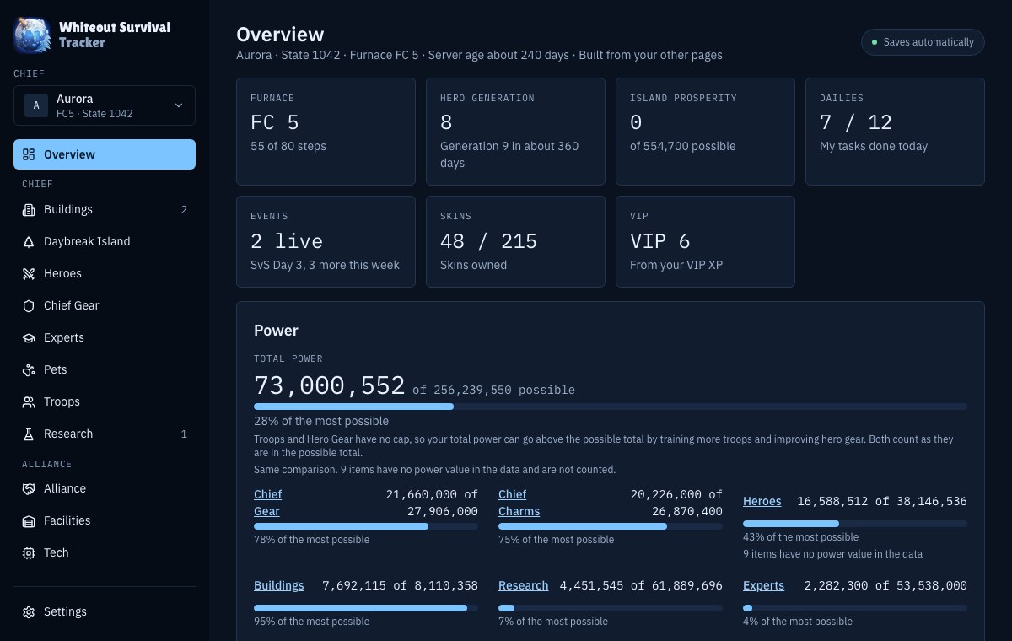The height and width of the screenshot is (641, 1012).
Task: Click the Heroes 43% progress bar
Action: (855, 524)
